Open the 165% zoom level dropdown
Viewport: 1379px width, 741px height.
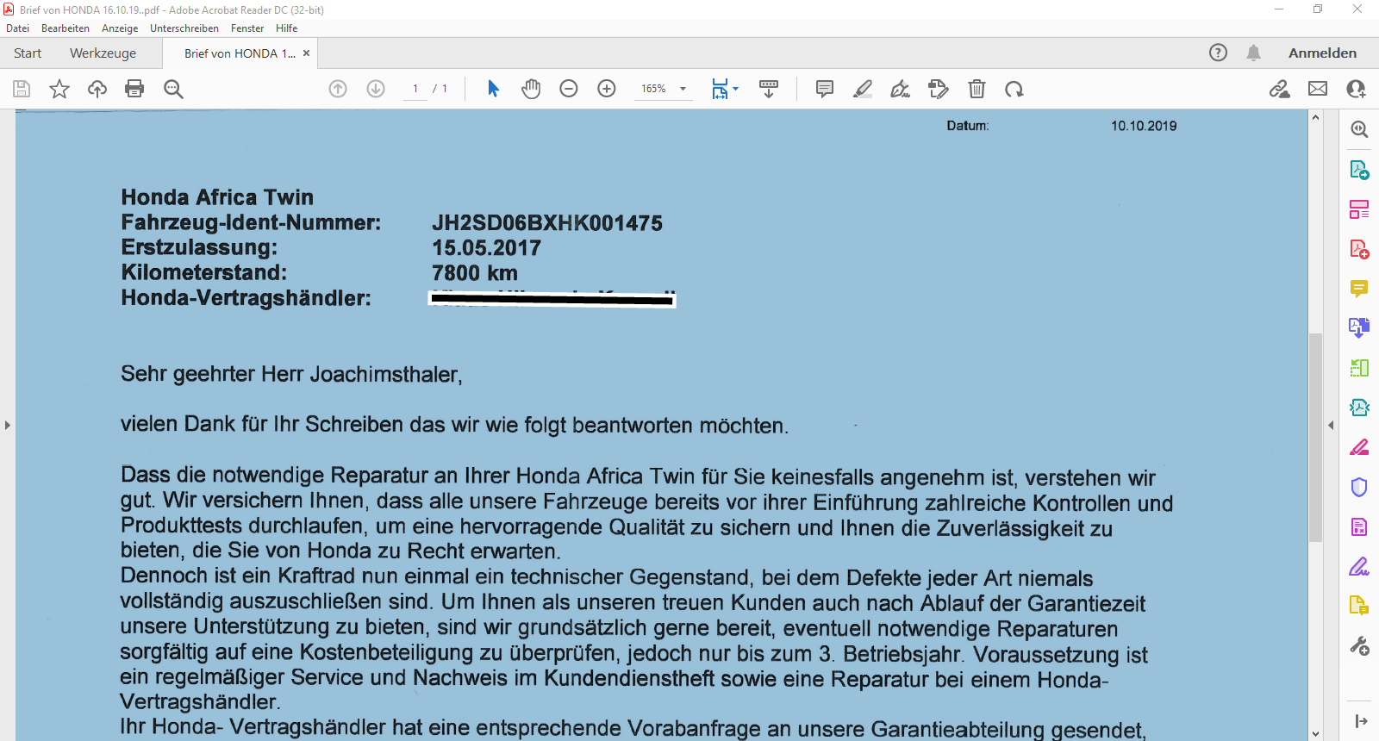(x=683, y=89)
